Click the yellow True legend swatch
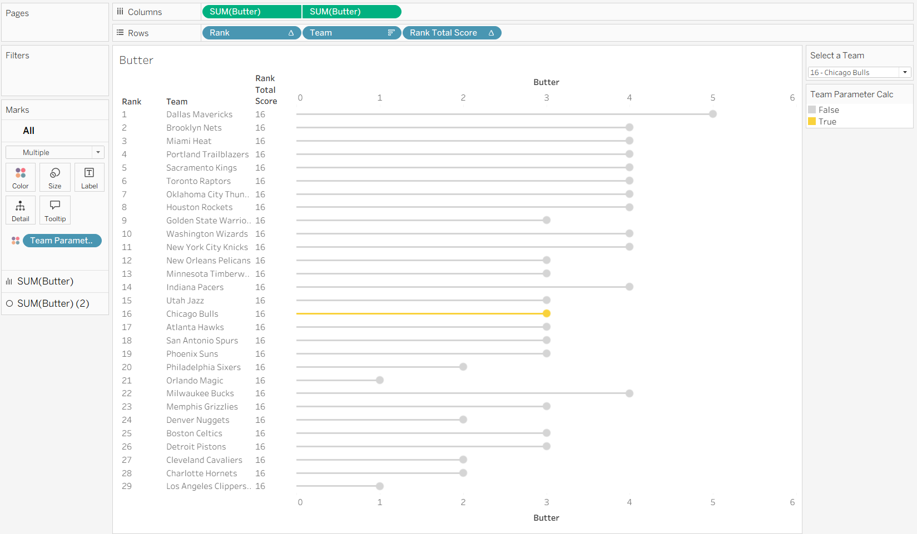Screen dimensions: 917x534 click(812, 122)
